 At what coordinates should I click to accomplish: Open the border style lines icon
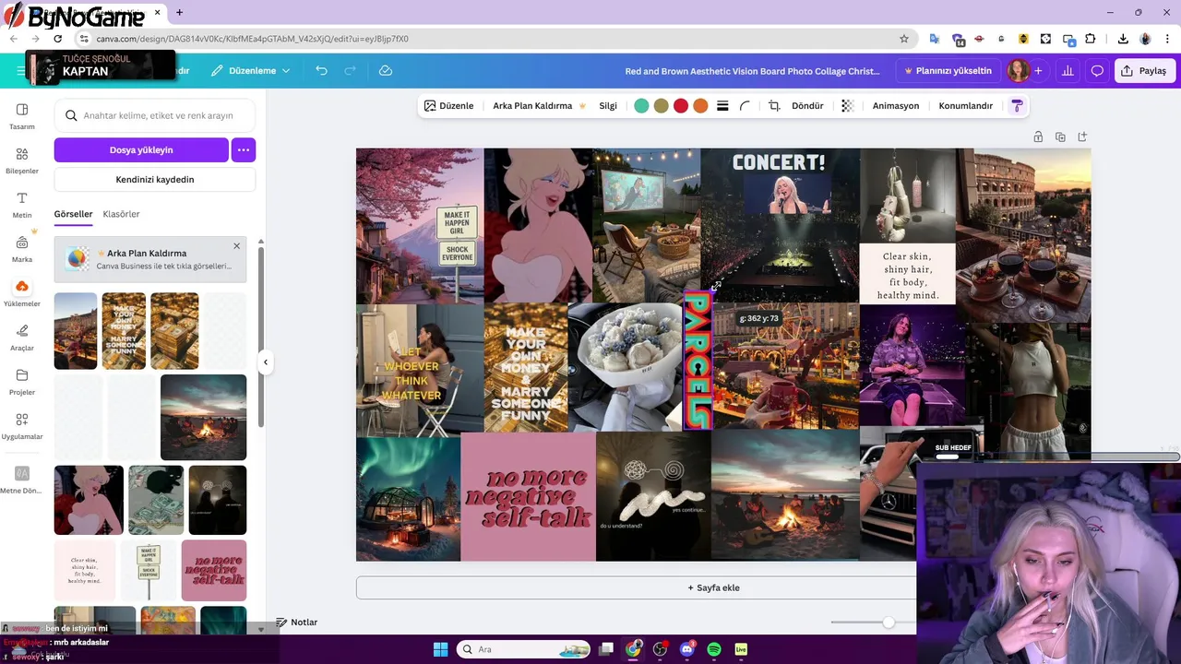[x=722, y=106]
